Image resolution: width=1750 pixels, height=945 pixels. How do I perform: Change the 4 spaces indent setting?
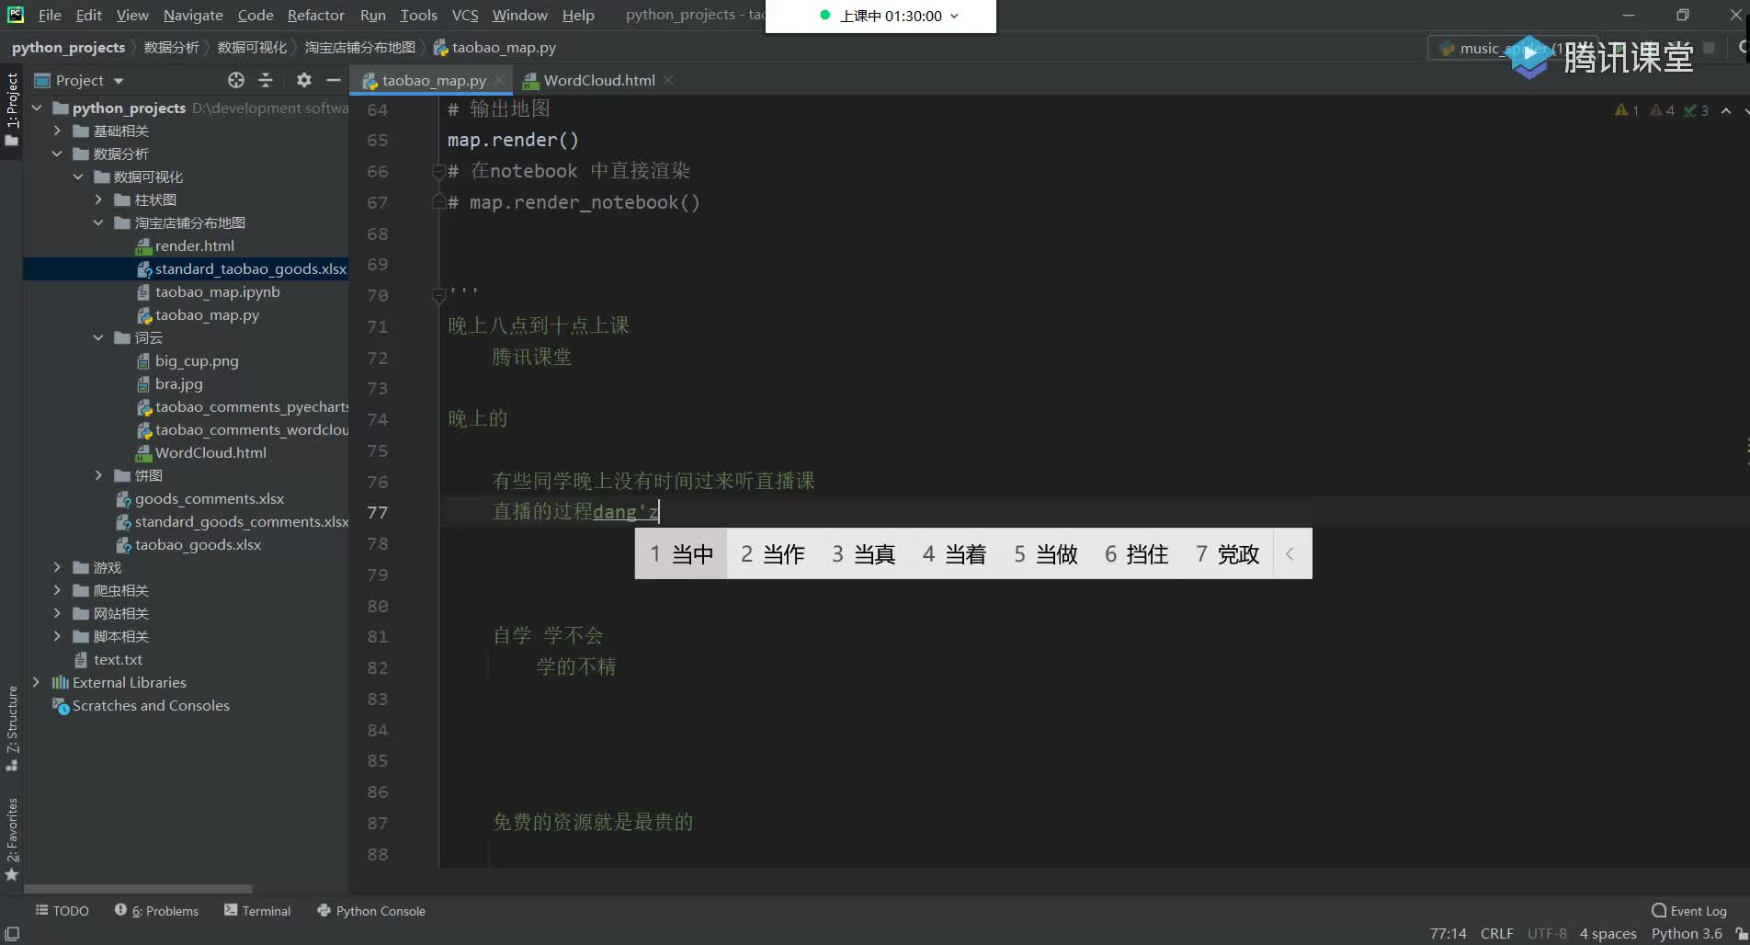coord(1608,933)
